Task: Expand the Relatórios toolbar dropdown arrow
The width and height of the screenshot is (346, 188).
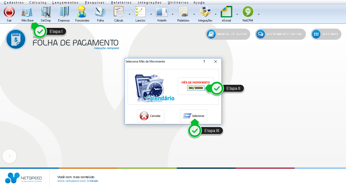Action: (194, 14)
